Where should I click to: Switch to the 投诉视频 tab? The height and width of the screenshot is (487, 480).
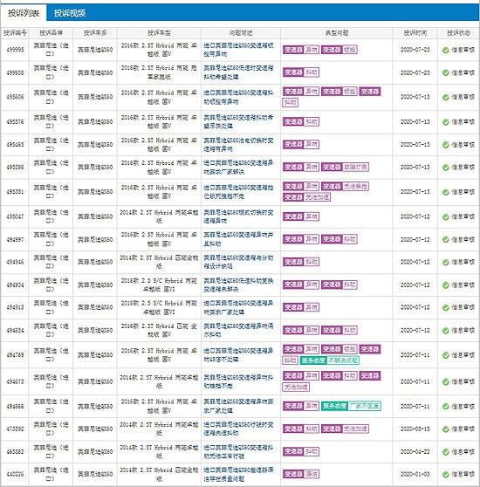tap(70, 13)
